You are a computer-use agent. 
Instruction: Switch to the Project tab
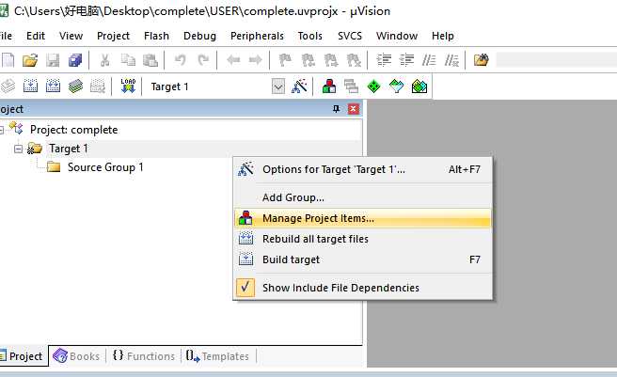[x=22, y=356]
